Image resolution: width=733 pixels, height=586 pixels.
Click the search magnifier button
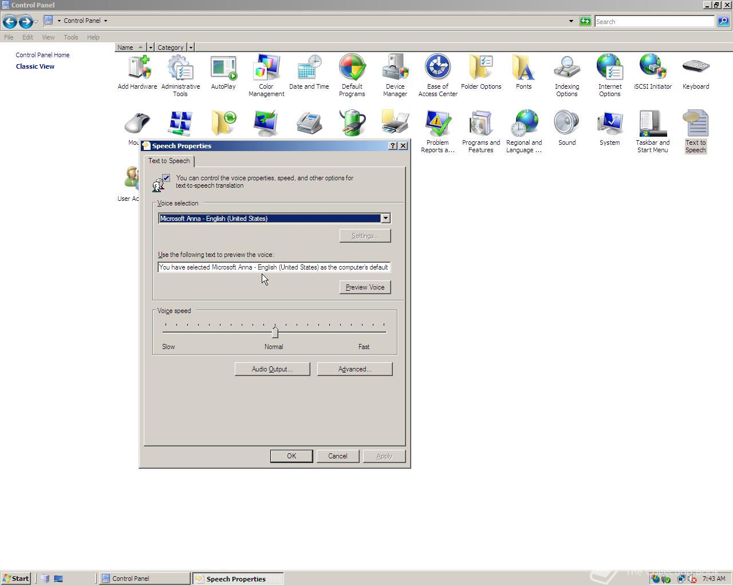click(x=723, y=21)
